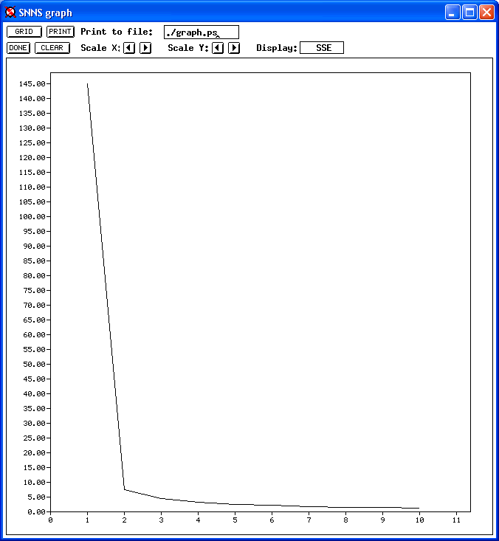This screenshot has height=541, width=499.
Task: Decrease Scale Y with left arrow
Action: click(218, 48)
